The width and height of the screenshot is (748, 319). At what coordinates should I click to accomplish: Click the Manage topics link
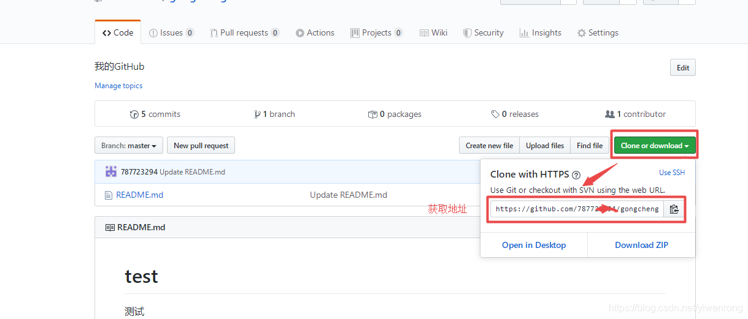tap(118, 86)
